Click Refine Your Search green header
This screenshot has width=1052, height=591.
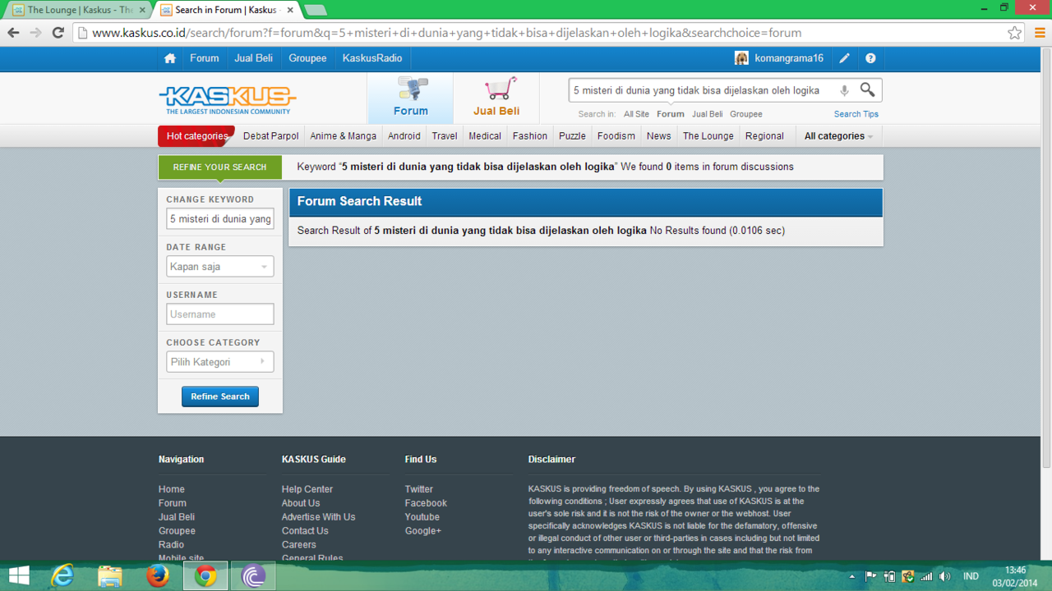pyautogui.click(x=219, y=167)
